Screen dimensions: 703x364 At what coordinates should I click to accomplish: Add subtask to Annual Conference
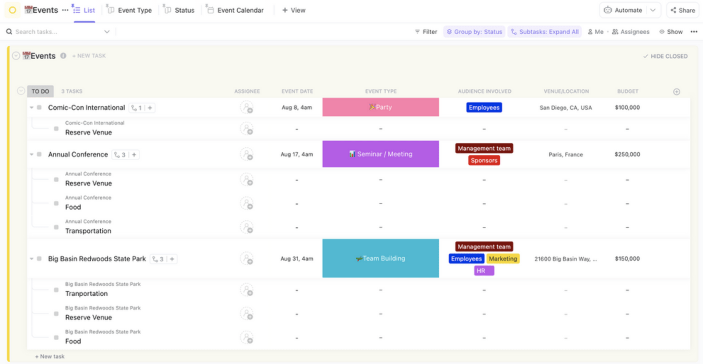tap(134, 155)
